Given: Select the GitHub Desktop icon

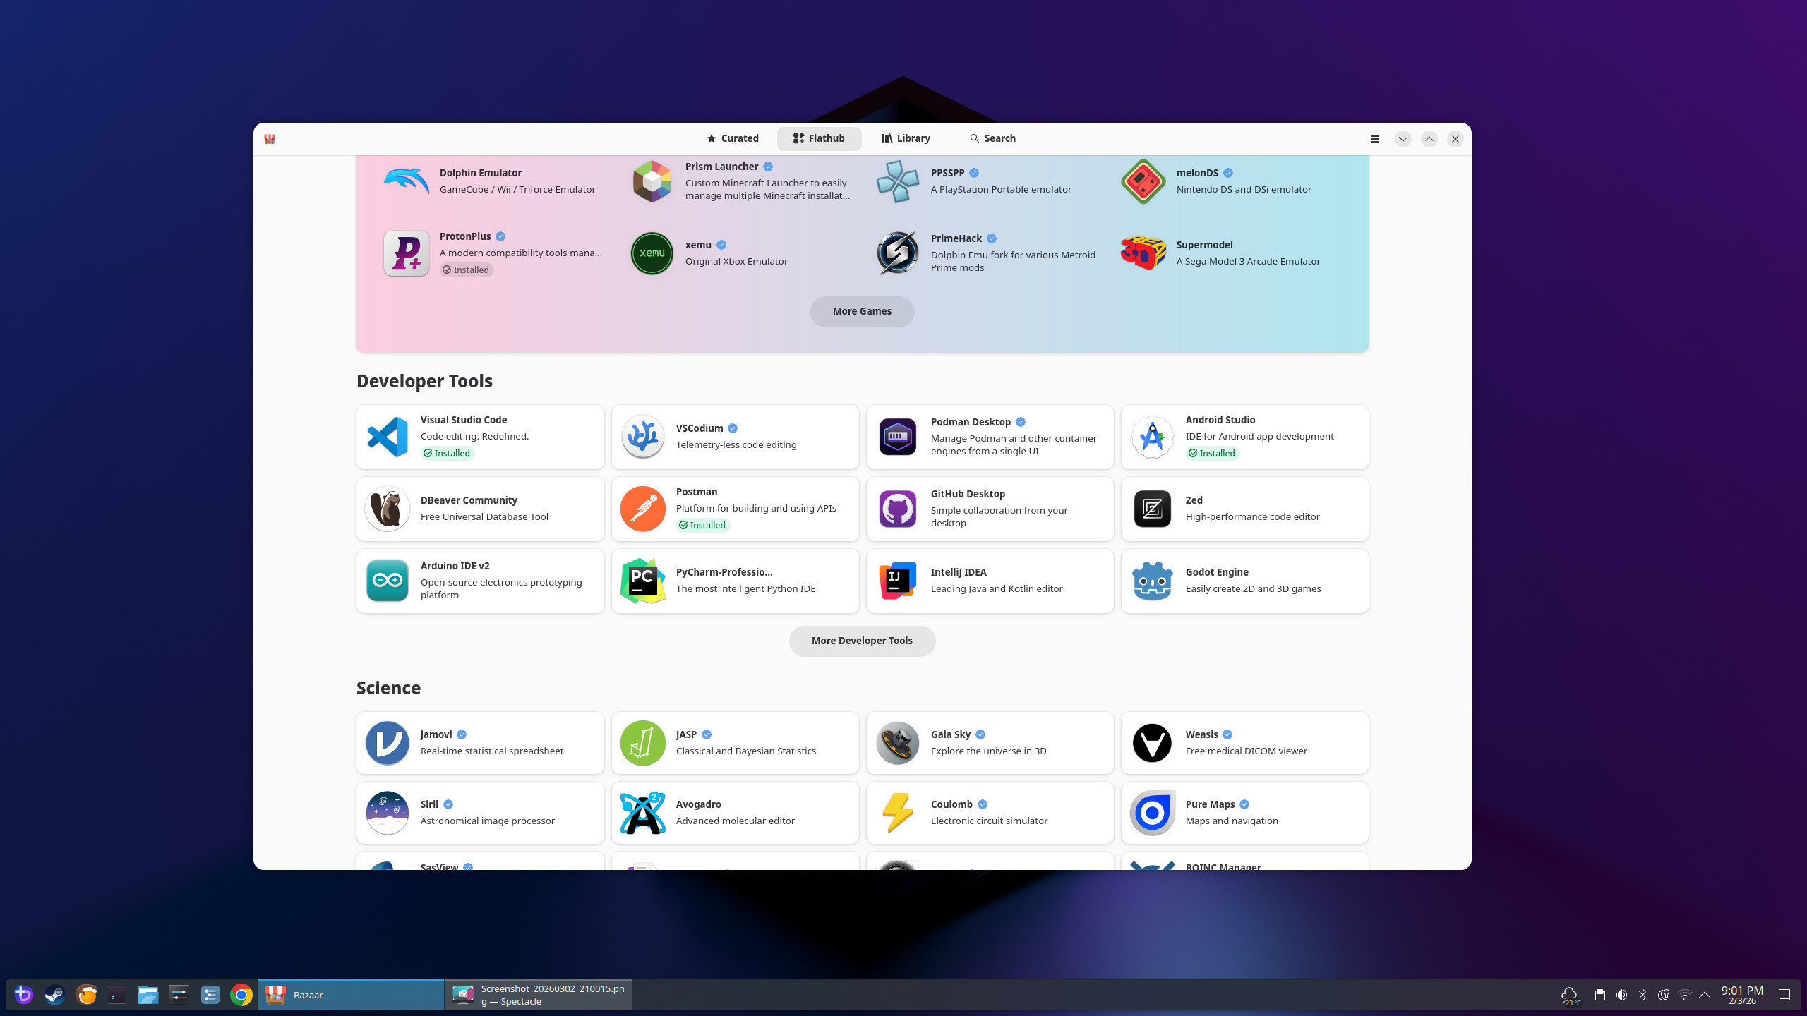Looking at the screenshot, I should point(897,509).
